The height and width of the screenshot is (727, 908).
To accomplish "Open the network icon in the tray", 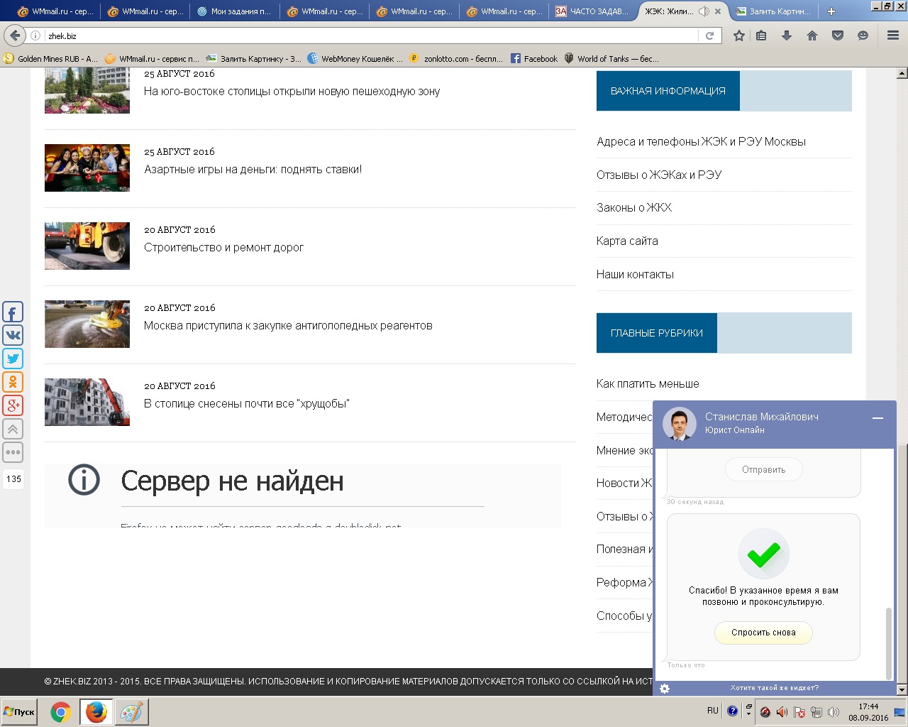I will [816, 712].
